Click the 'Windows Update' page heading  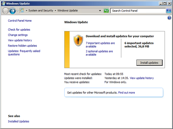click(x=76, y=22)
